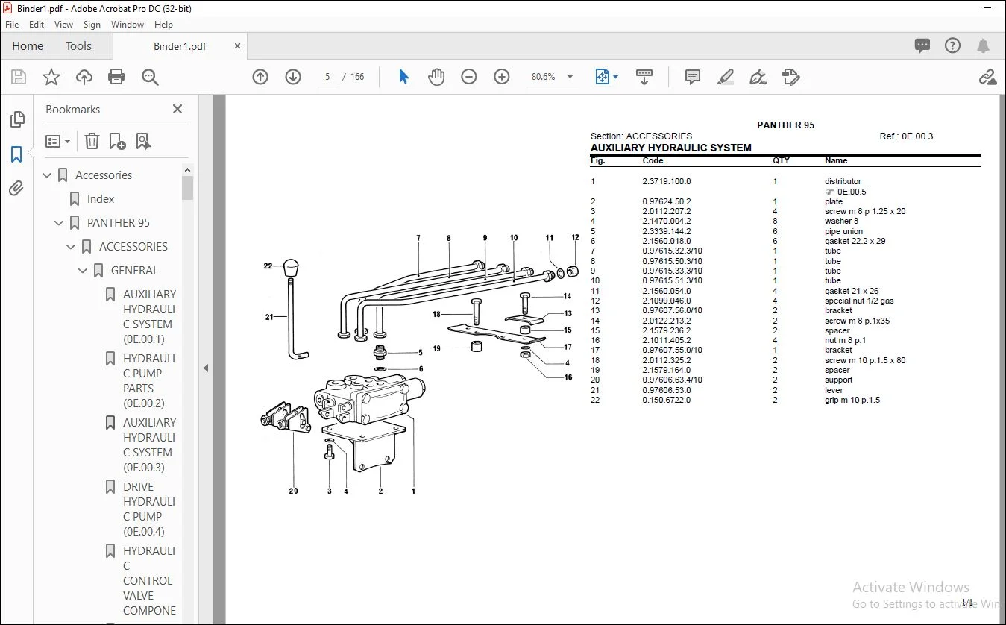Open the zoom level 80.6% dropdown
Screen dimensions: 1006x625
[x=570, y=77]
